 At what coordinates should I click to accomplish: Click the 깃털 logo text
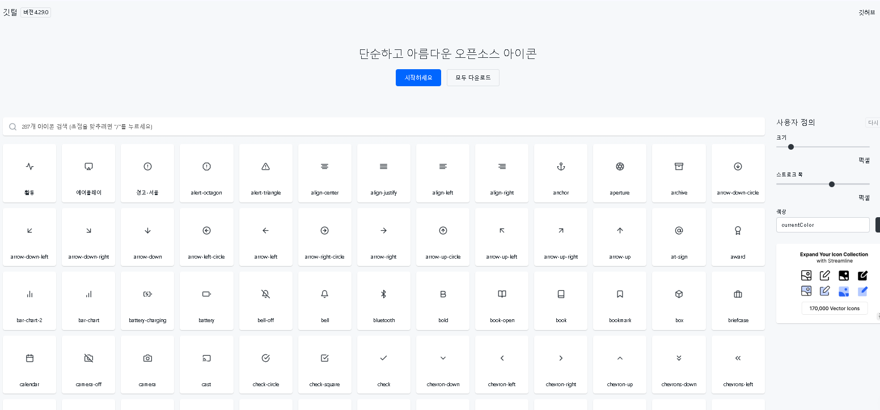pos(10,12)
